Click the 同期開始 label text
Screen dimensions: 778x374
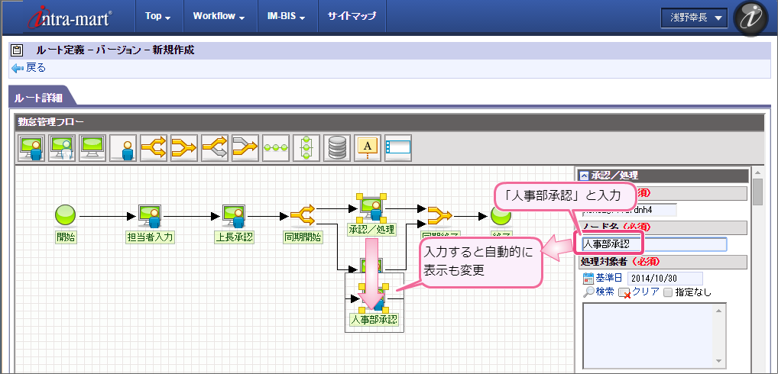click(303, 237)
